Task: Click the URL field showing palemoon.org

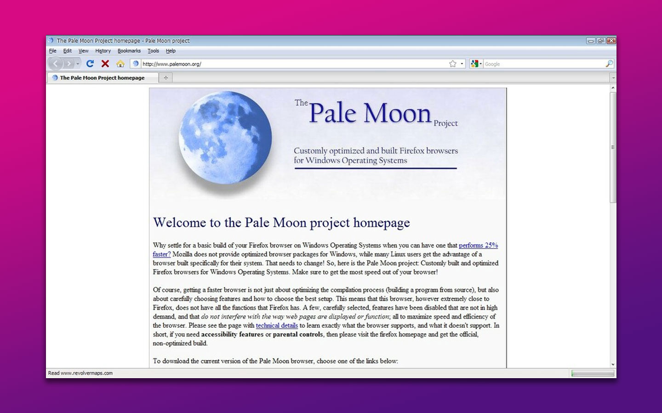Action: pyautogui.click(x=294, y=64)
